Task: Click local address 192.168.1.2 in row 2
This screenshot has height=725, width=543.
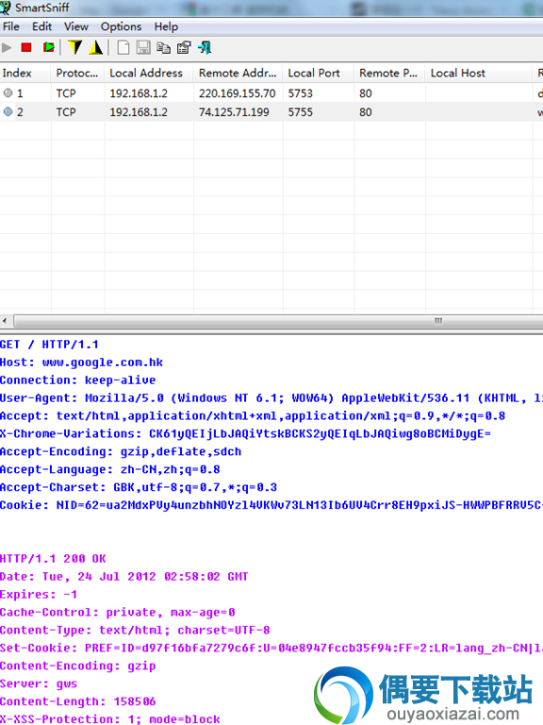Action: (139, 112)
